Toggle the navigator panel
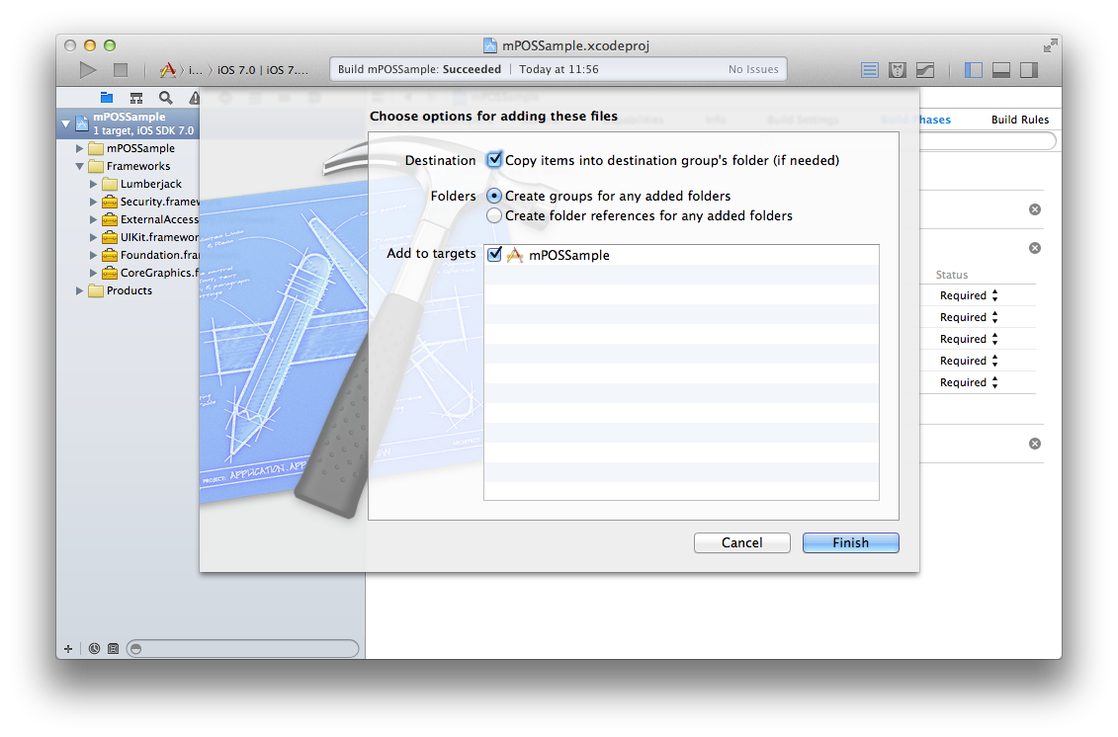This screenshot has height=737, width=1118. click(x=974, y=70)
